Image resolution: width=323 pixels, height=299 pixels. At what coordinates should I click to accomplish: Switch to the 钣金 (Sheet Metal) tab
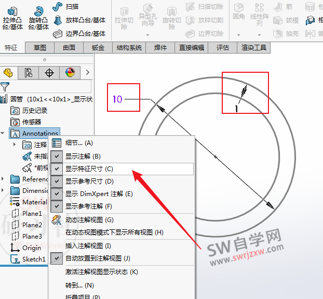pyautogui.click(x=98, y=48)
